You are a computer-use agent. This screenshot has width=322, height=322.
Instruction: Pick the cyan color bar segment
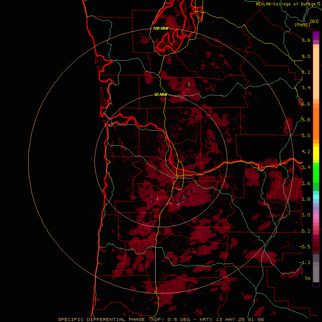click(316, 197)
